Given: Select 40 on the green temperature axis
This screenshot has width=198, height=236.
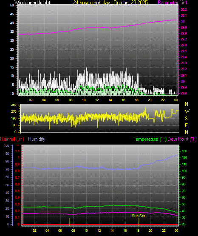Looking at the screenshot, I should 184,211.
